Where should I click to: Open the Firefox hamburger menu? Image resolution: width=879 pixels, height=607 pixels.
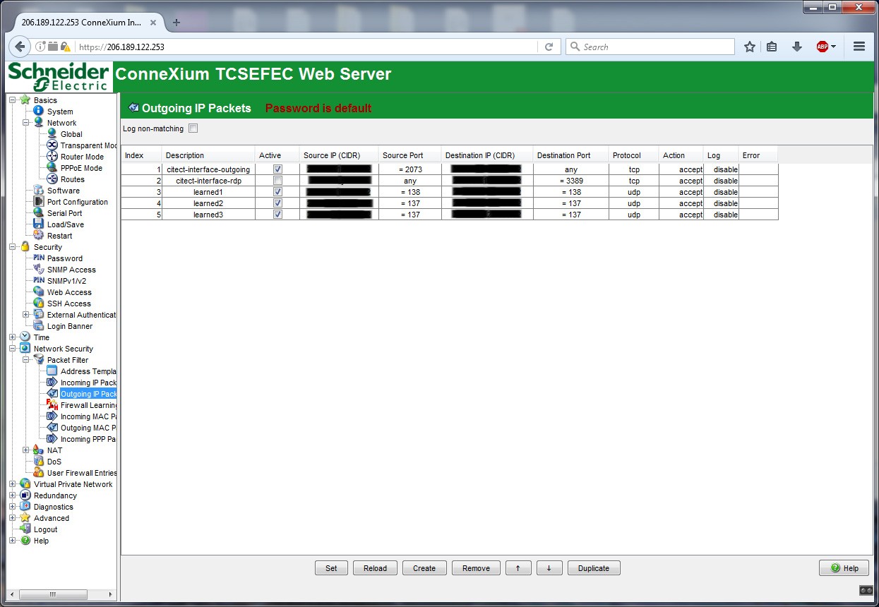[x=859, y=47]
